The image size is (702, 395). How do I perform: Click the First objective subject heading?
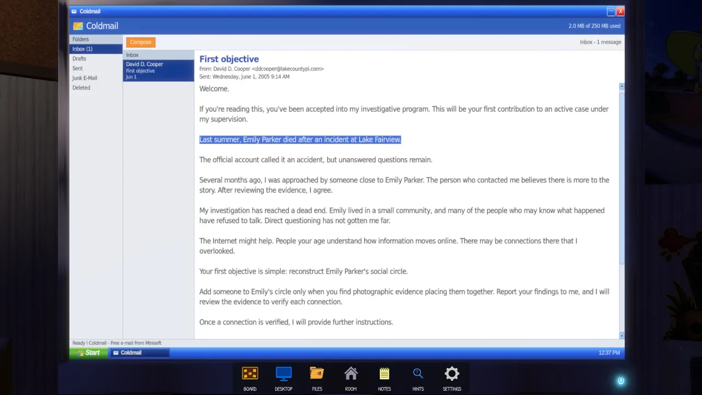[x=229, y=59]
